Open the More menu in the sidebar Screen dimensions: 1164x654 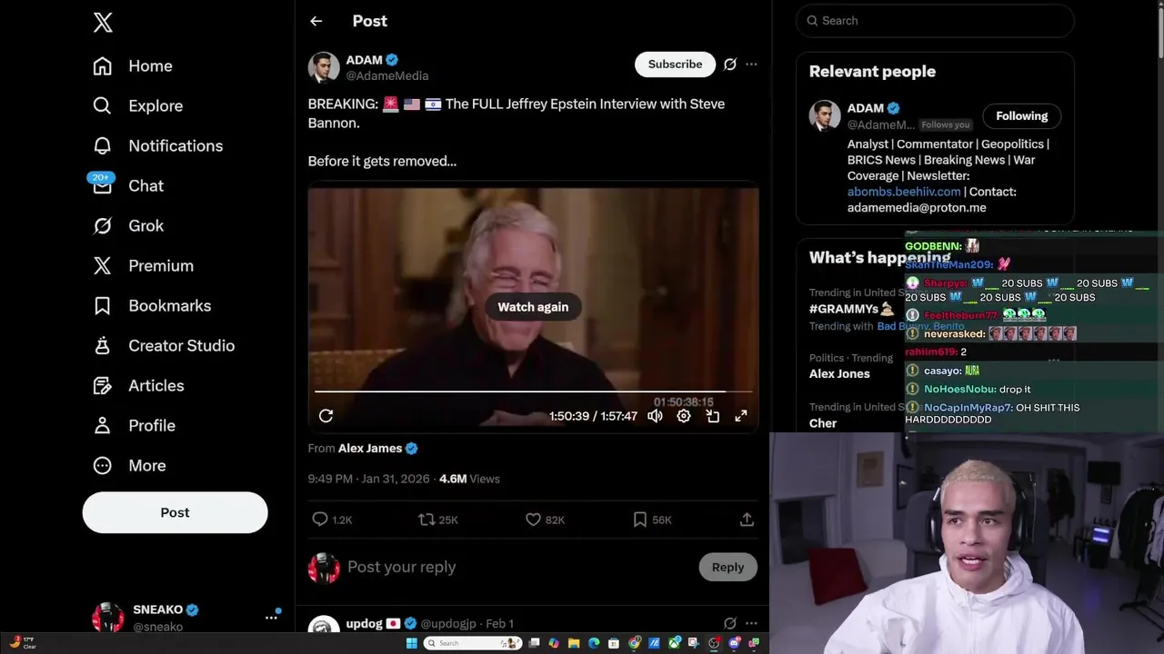(x=129, y=465)
